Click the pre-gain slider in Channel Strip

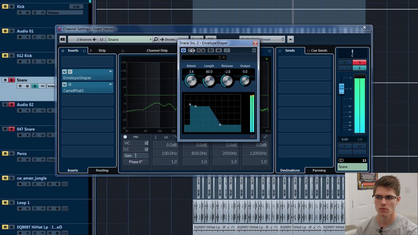[136, 155]
